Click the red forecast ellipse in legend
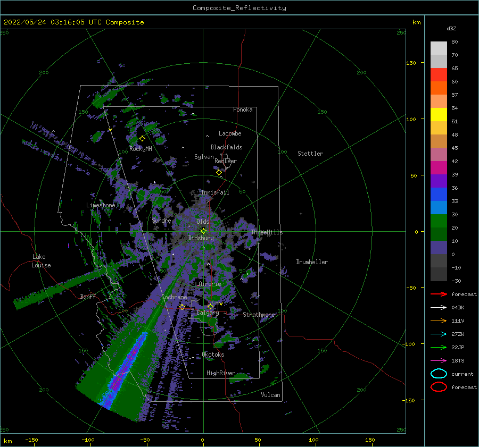This screenshot has width=479, height=447. tap(439, 387)
